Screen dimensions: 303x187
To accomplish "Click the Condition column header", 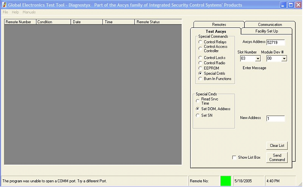I will pos(53,22).
